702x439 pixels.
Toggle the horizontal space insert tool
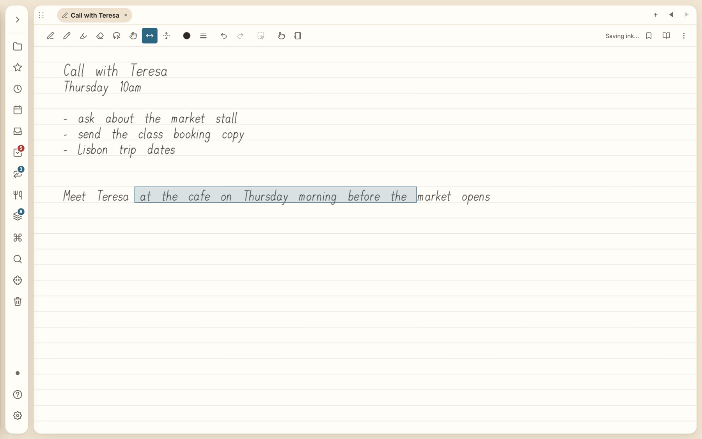[150, 36]
